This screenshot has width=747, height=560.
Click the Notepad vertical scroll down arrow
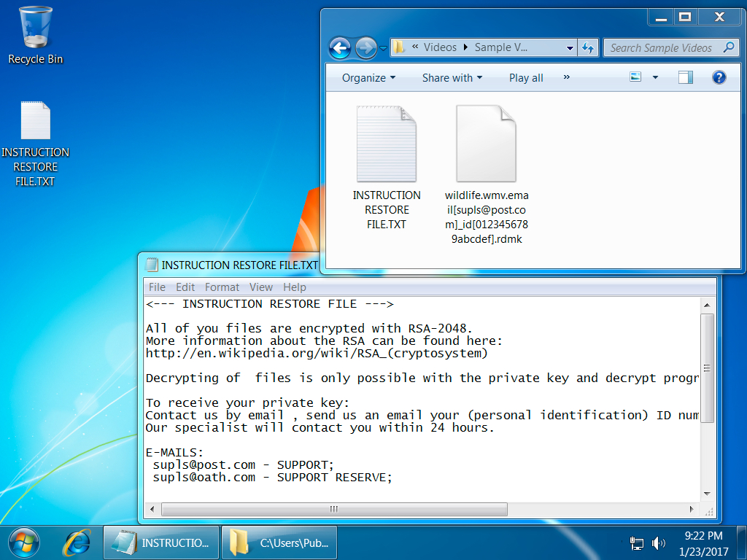(707, 494)
